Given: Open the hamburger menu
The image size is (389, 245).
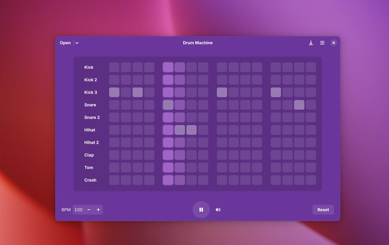Looking at the screenshot, I should (322, 43).
